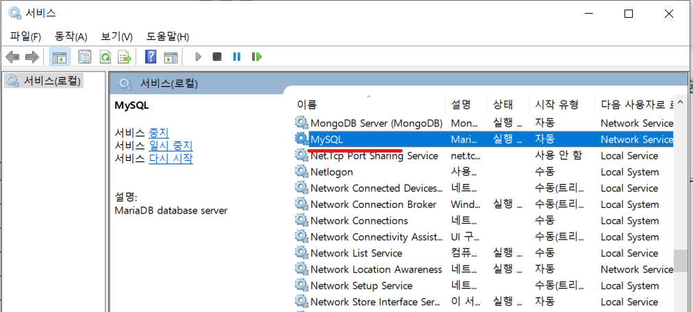Click the 서비스 window title bar icon
This screenshot has height=312, width=693.
(x=14, y=13)
